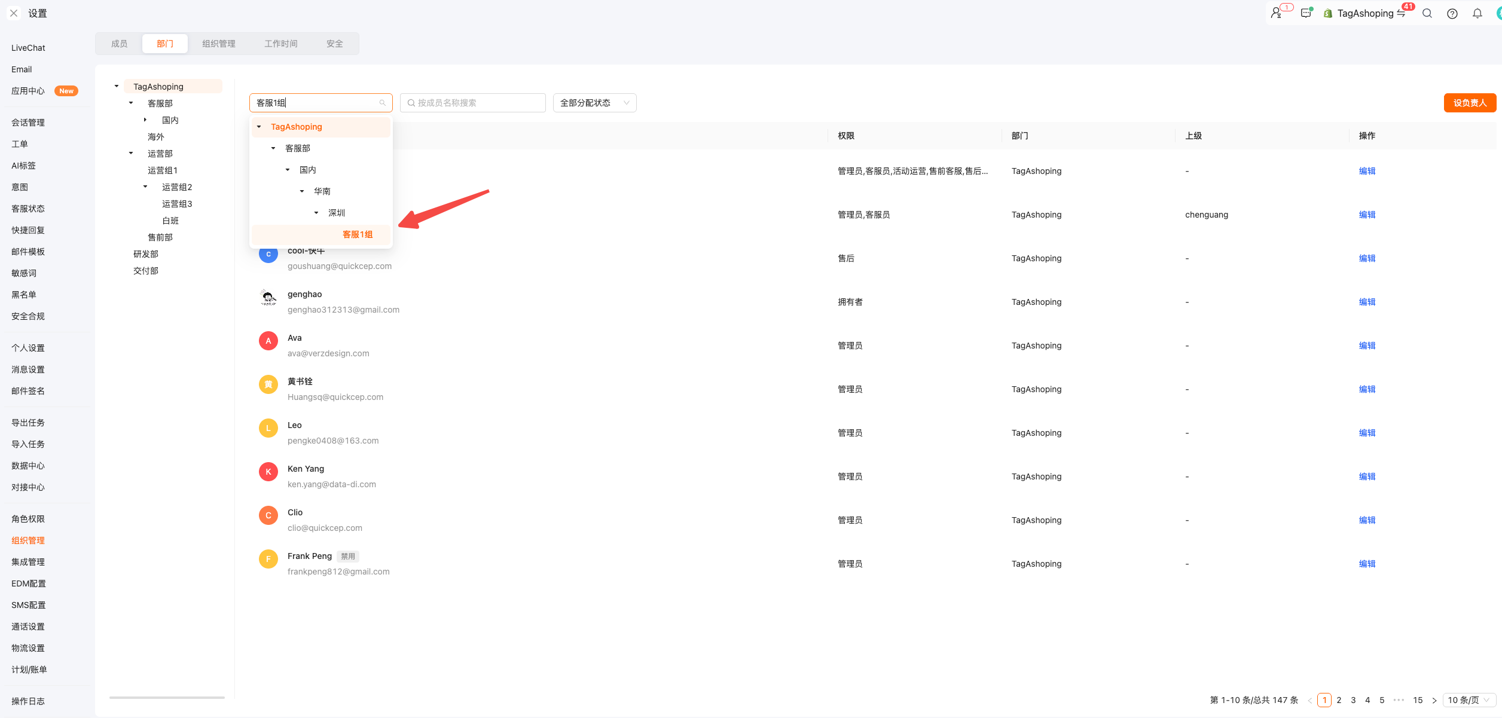1502x718 pixels.
Task: Open the notifications bell icon
Action: (x=1477, y=13)
